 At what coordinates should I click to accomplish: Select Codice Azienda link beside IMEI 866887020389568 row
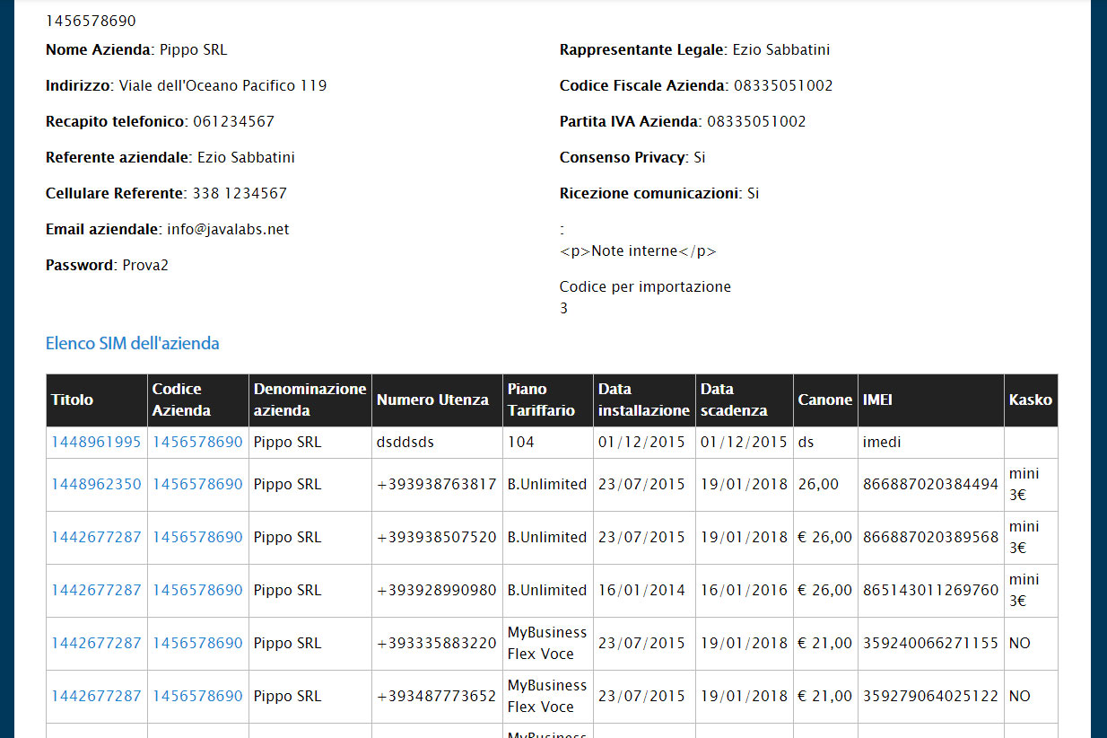pos(197,538)
